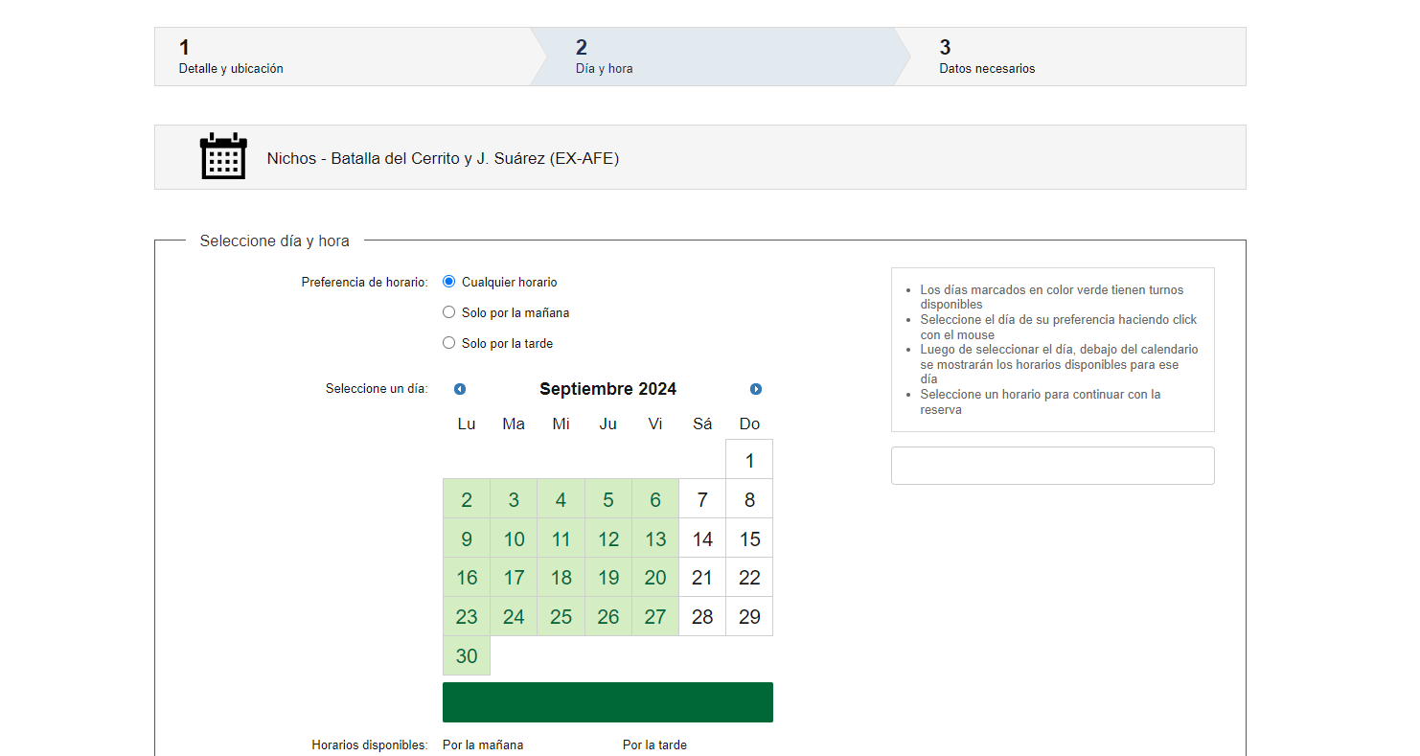Select day 18 in the calendar
The height and width of the screenshot is (756, 1420).
coord(561,578)
